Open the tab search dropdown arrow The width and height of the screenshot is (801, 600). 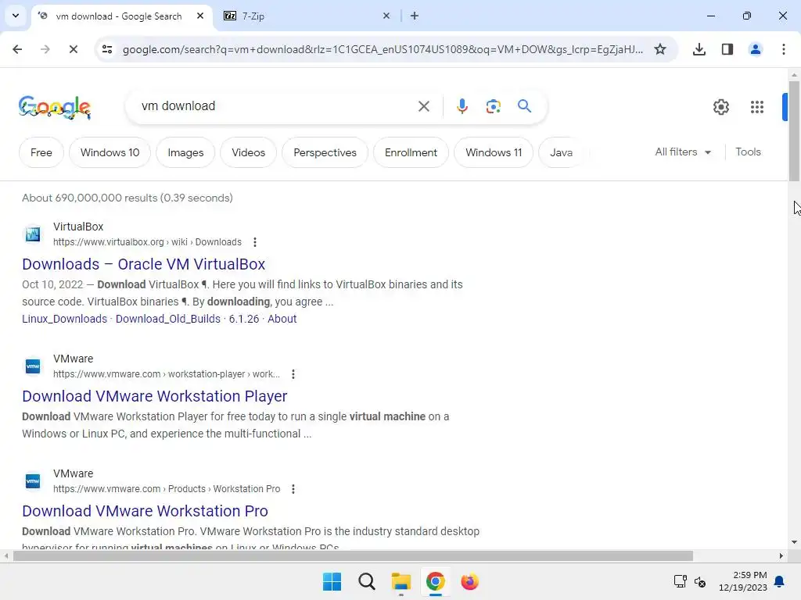[16, 16]
